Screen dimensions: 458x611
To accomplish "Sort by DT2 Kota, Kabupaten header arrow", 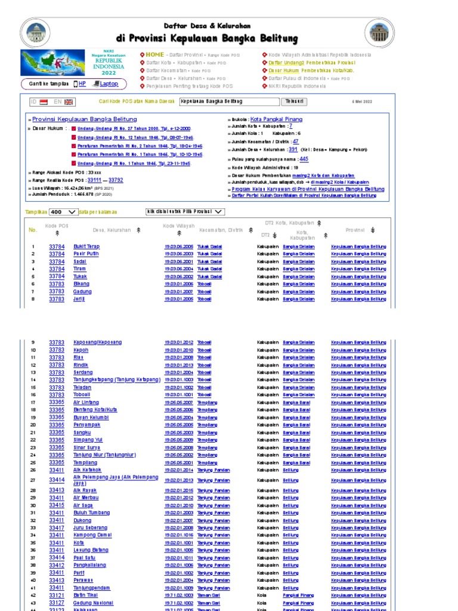I will 319,223.
